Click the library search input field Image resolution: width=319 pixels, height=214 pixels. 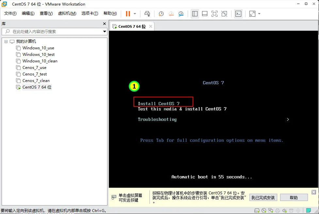pyautogui.click(x=52, y=32)
